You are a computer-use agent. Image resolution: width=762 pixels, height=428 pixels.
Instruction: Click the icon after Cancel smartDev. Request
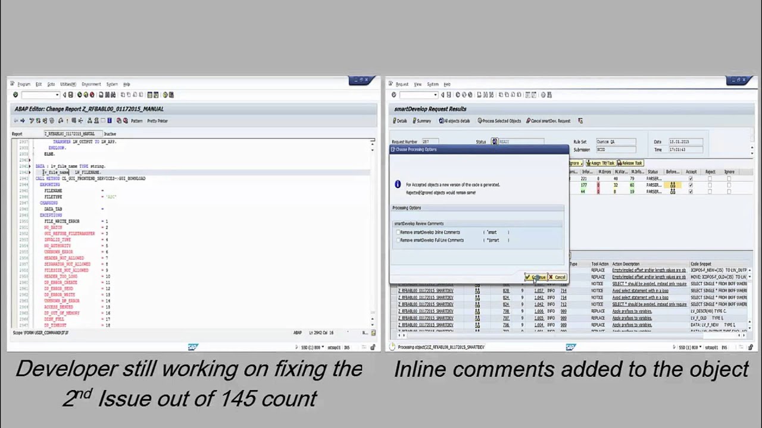coord(580,121)
